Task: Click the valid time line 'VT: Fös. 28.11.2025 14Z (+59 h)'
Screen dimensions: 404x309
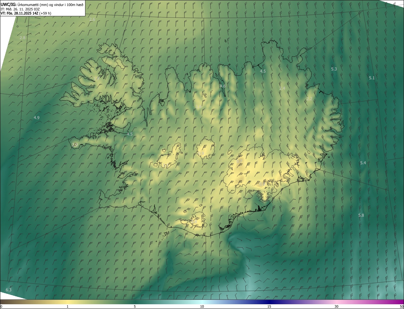Action: [26, 13]
